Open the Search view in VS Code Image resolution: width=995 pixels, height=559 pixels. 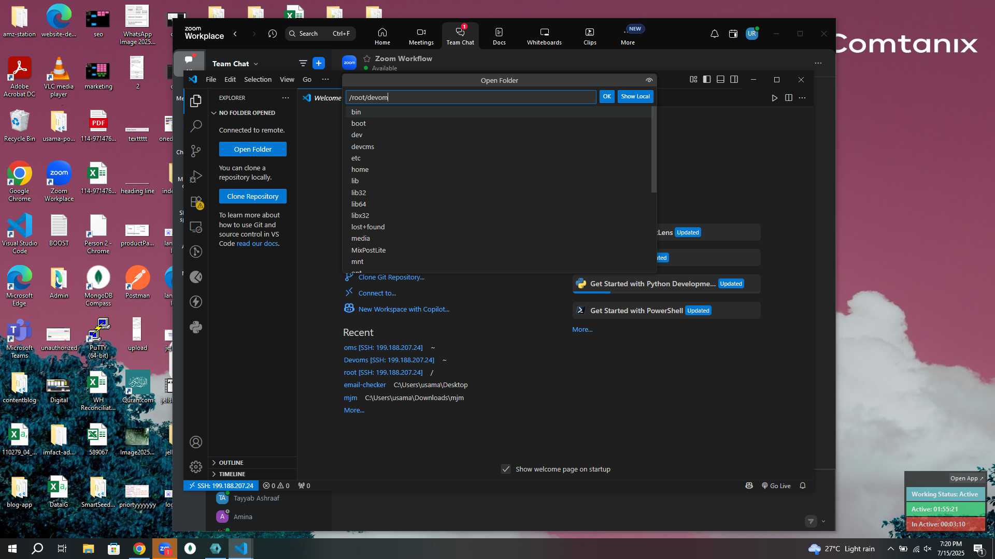196,126
